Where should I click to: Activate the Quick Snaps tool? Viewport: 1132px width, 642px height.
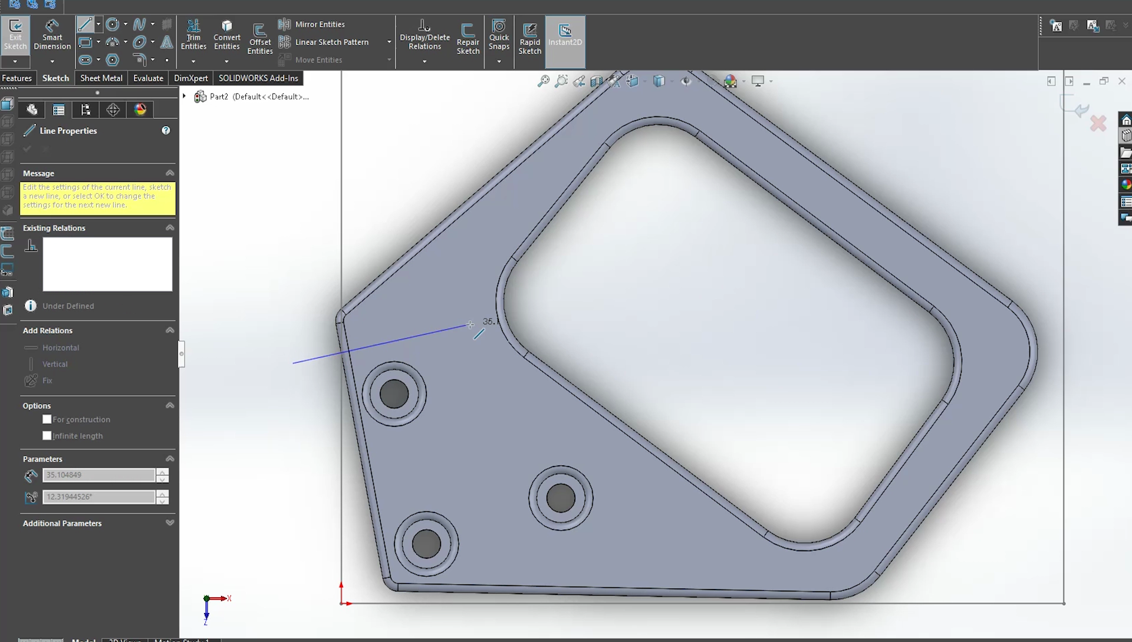point(498,37)
